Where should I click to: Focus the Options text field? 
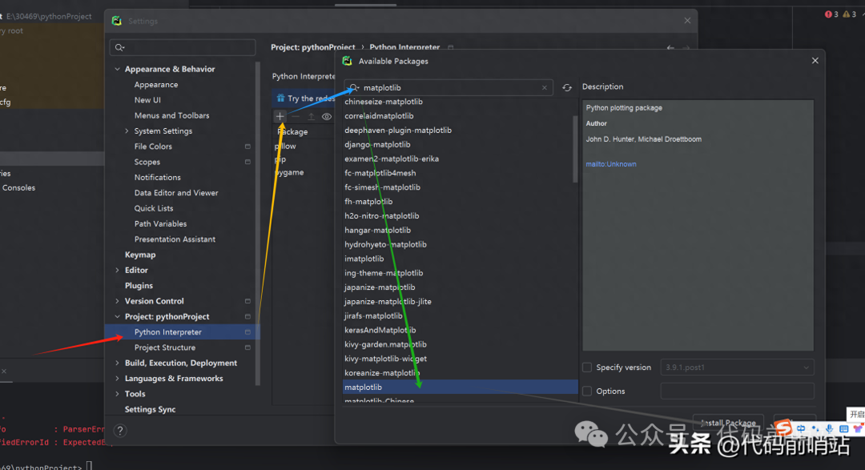737,391
